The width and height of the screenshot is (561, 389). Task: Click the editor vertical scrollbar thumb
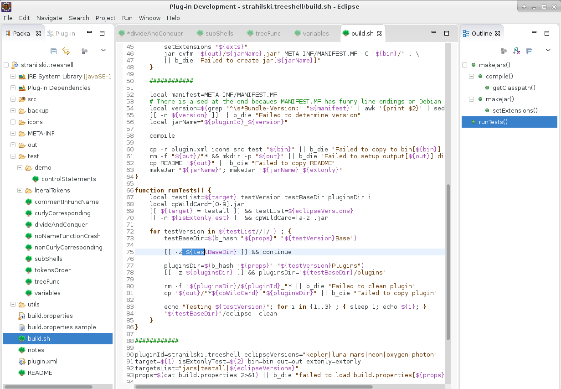tap(448, 262)
